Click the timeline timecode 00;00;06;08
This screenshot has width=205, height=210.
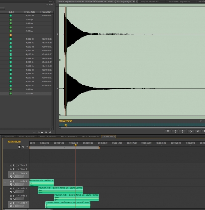(x=14, y=141)
